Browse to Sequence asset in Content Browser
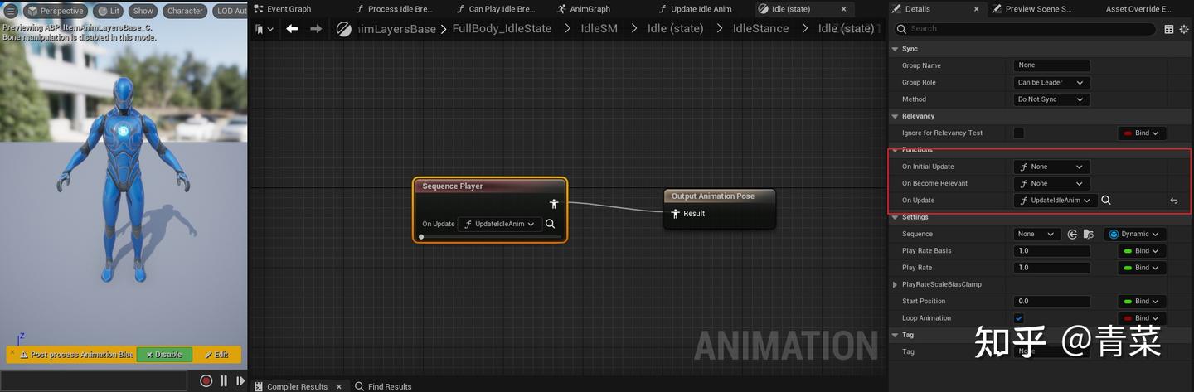The image size is (1194, 392). point(1089,235)
